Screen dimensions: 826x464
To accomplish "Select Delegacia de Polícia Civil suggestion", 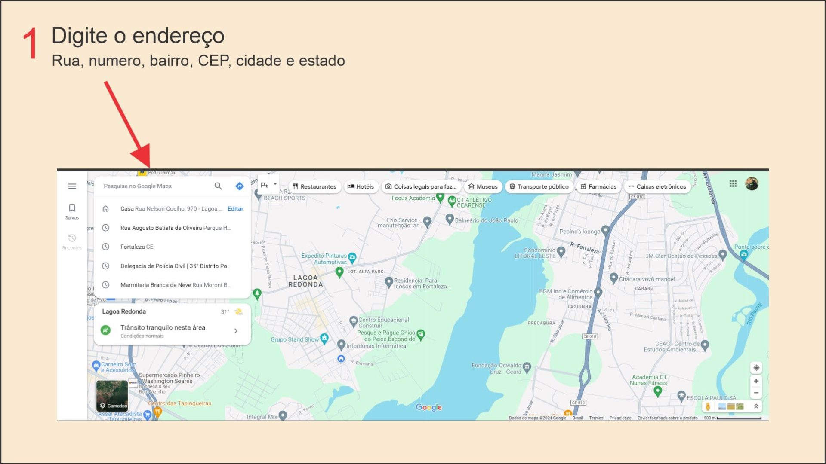I will [x=172, y=266].
